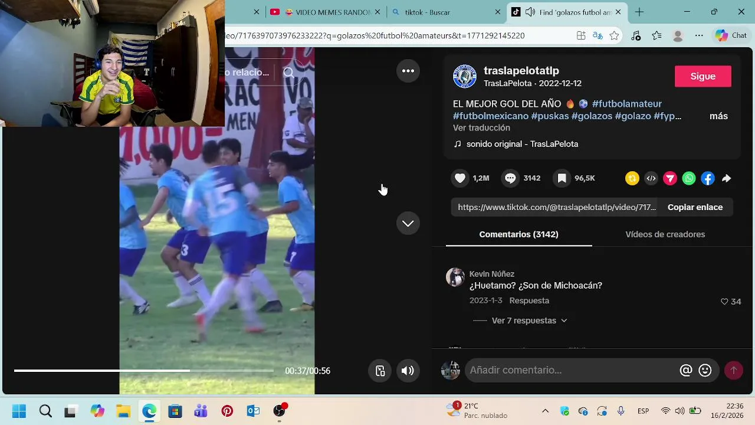Like the video with the heart icon
755x425 pixels.
pos(461,178)
